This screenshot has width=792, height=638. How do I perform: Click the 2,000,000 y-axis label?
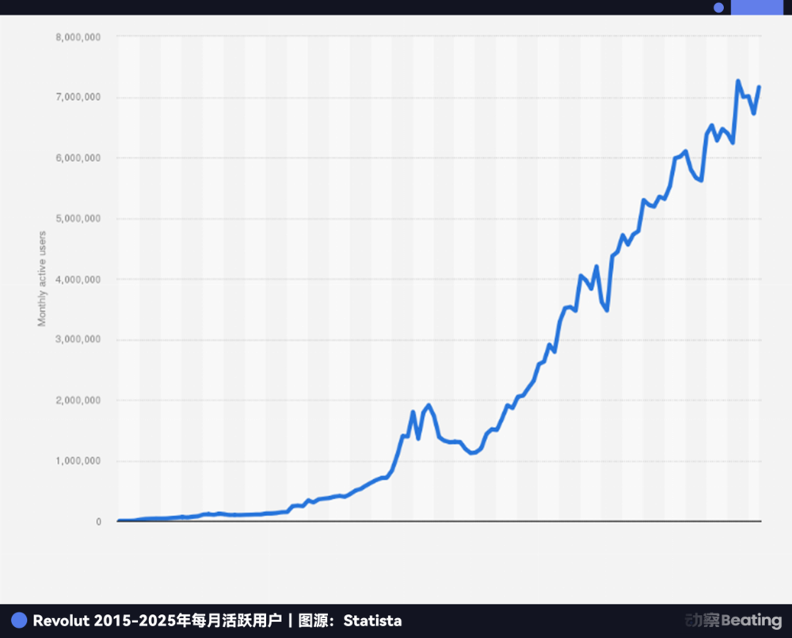(x=78, y=400)
